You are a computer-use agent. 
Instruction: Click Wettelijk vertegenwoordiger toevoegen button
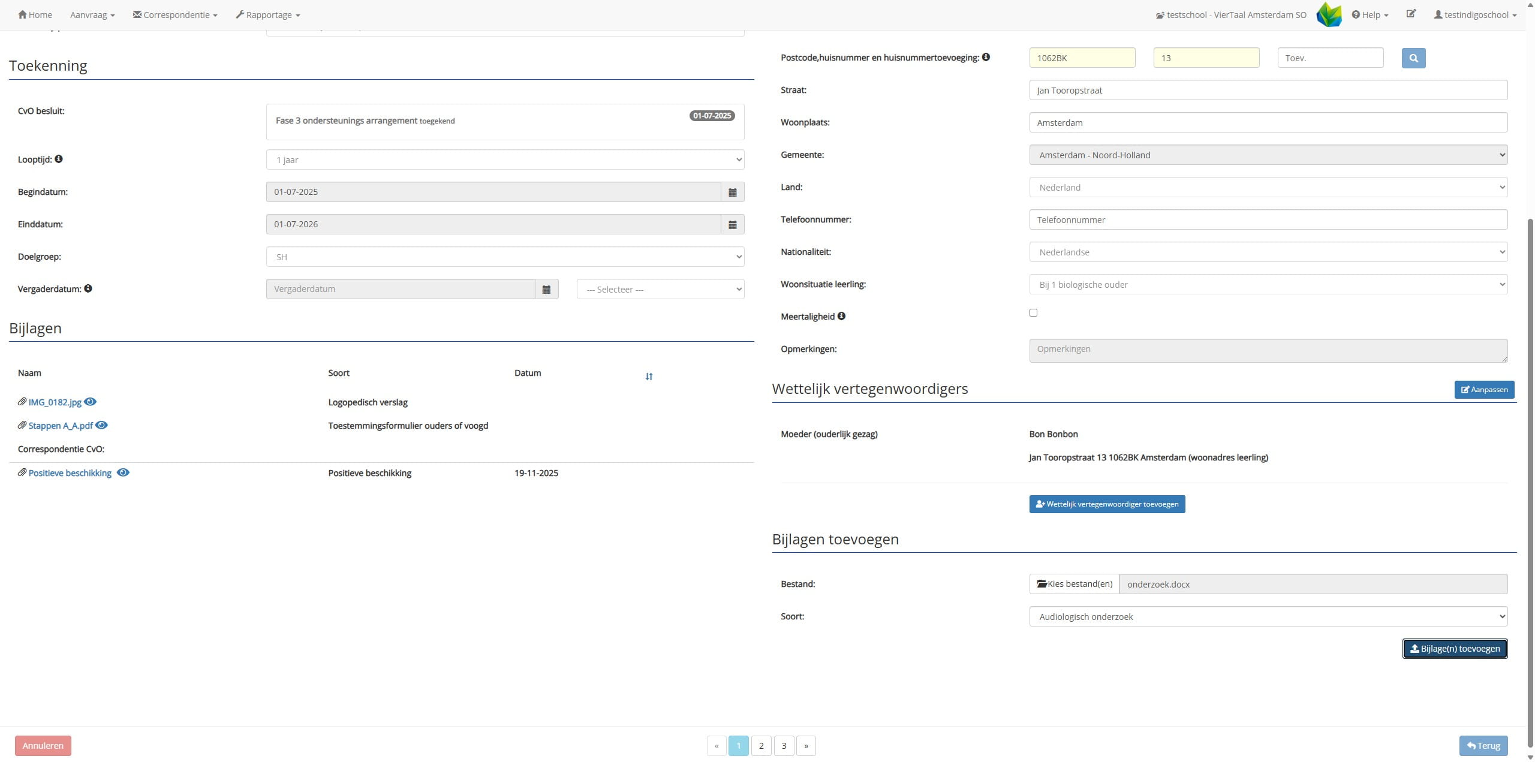[x=1107, y=504]
